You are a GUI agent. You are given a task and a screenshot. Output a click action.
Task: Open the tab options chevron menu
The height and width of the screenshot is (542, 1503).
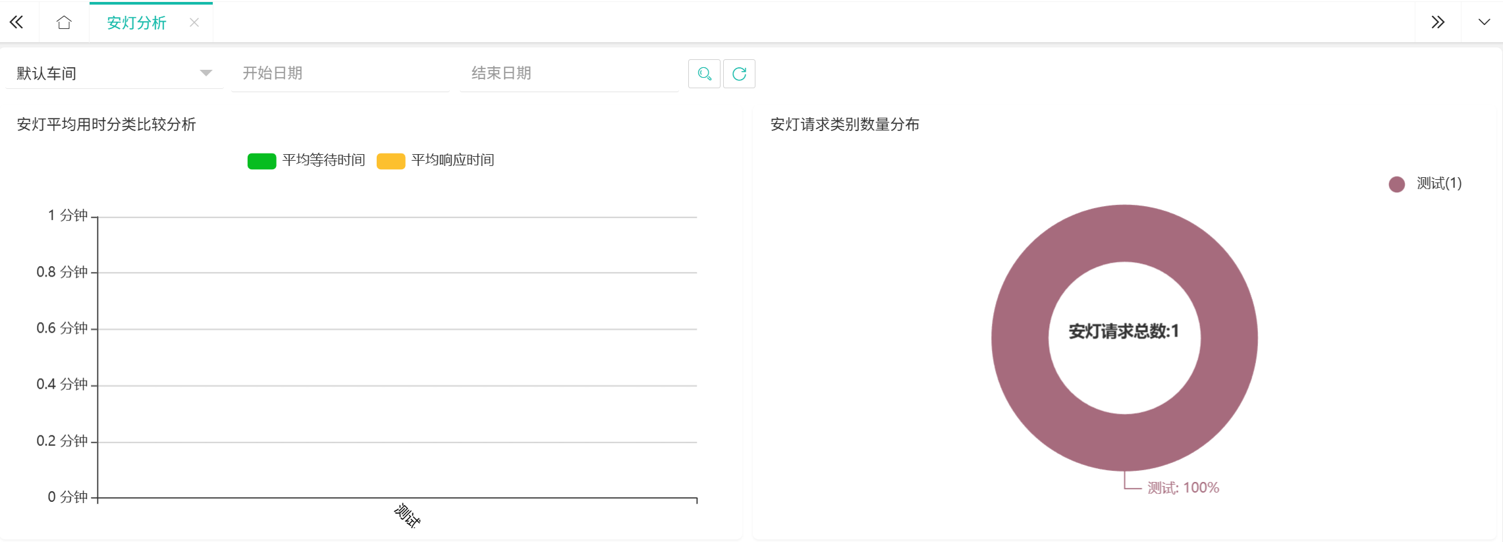(1484, 22)
